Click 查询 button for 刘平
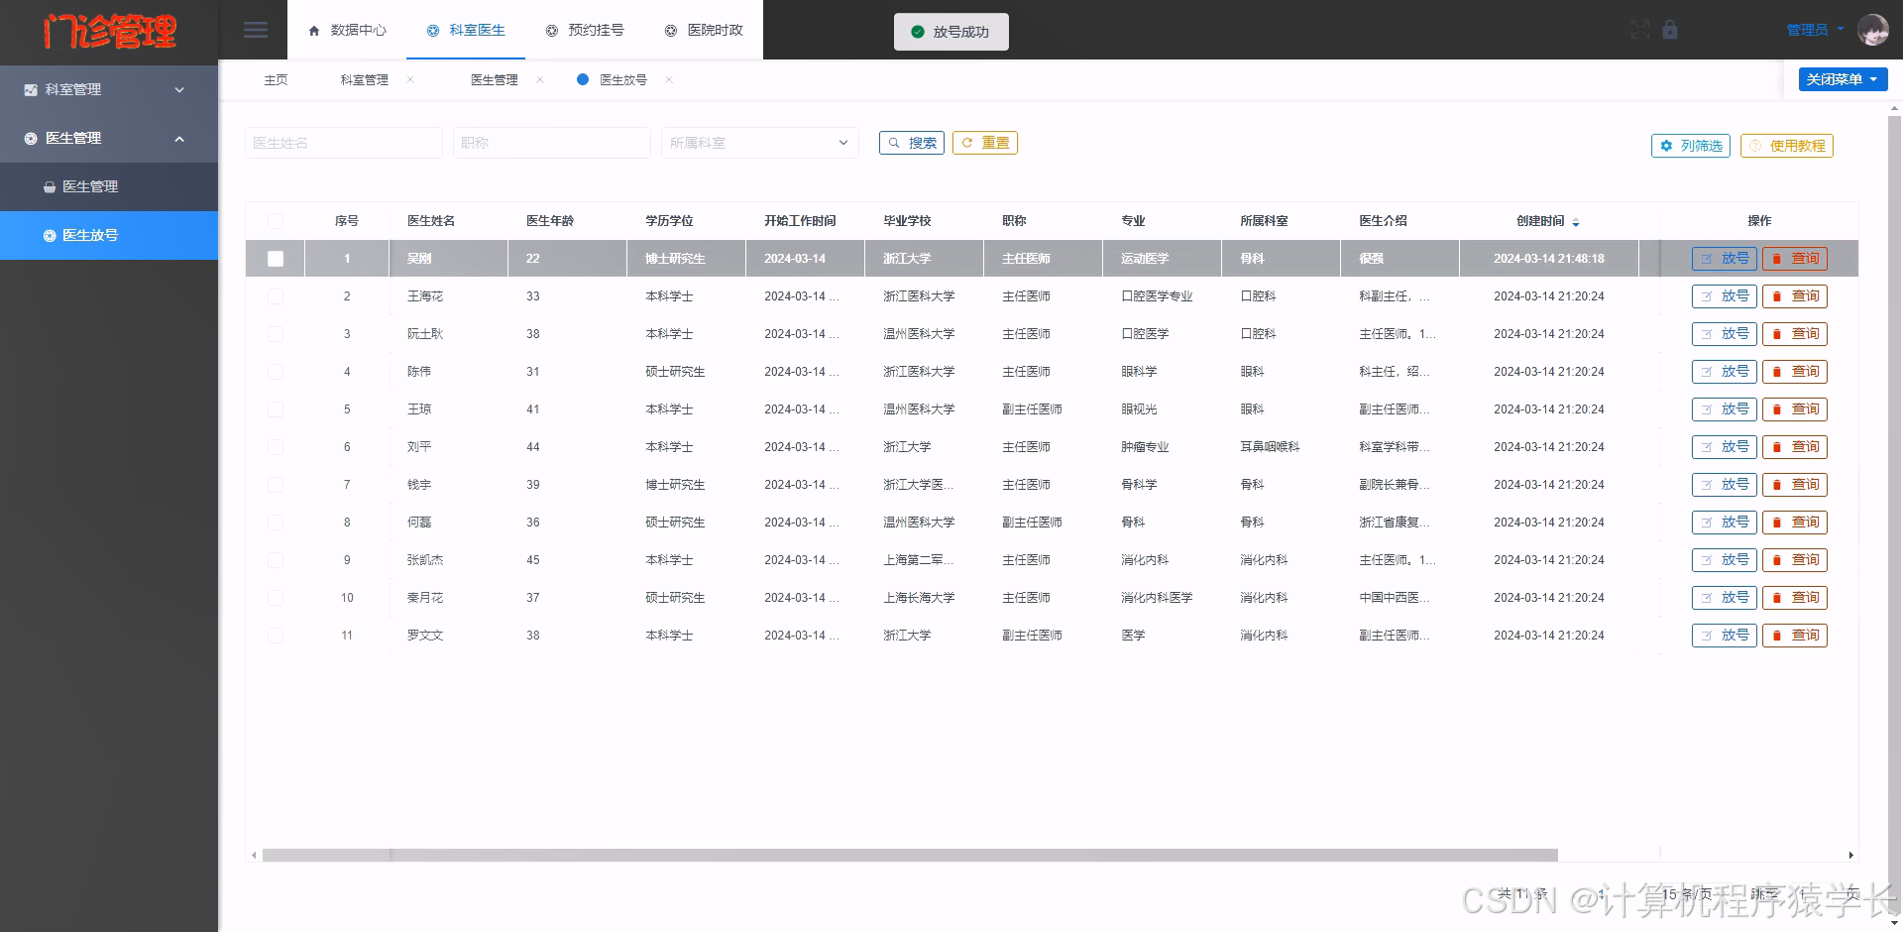 (1794, 447)
